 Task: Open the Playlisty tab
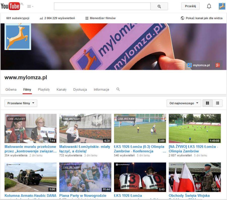[44, 90]
